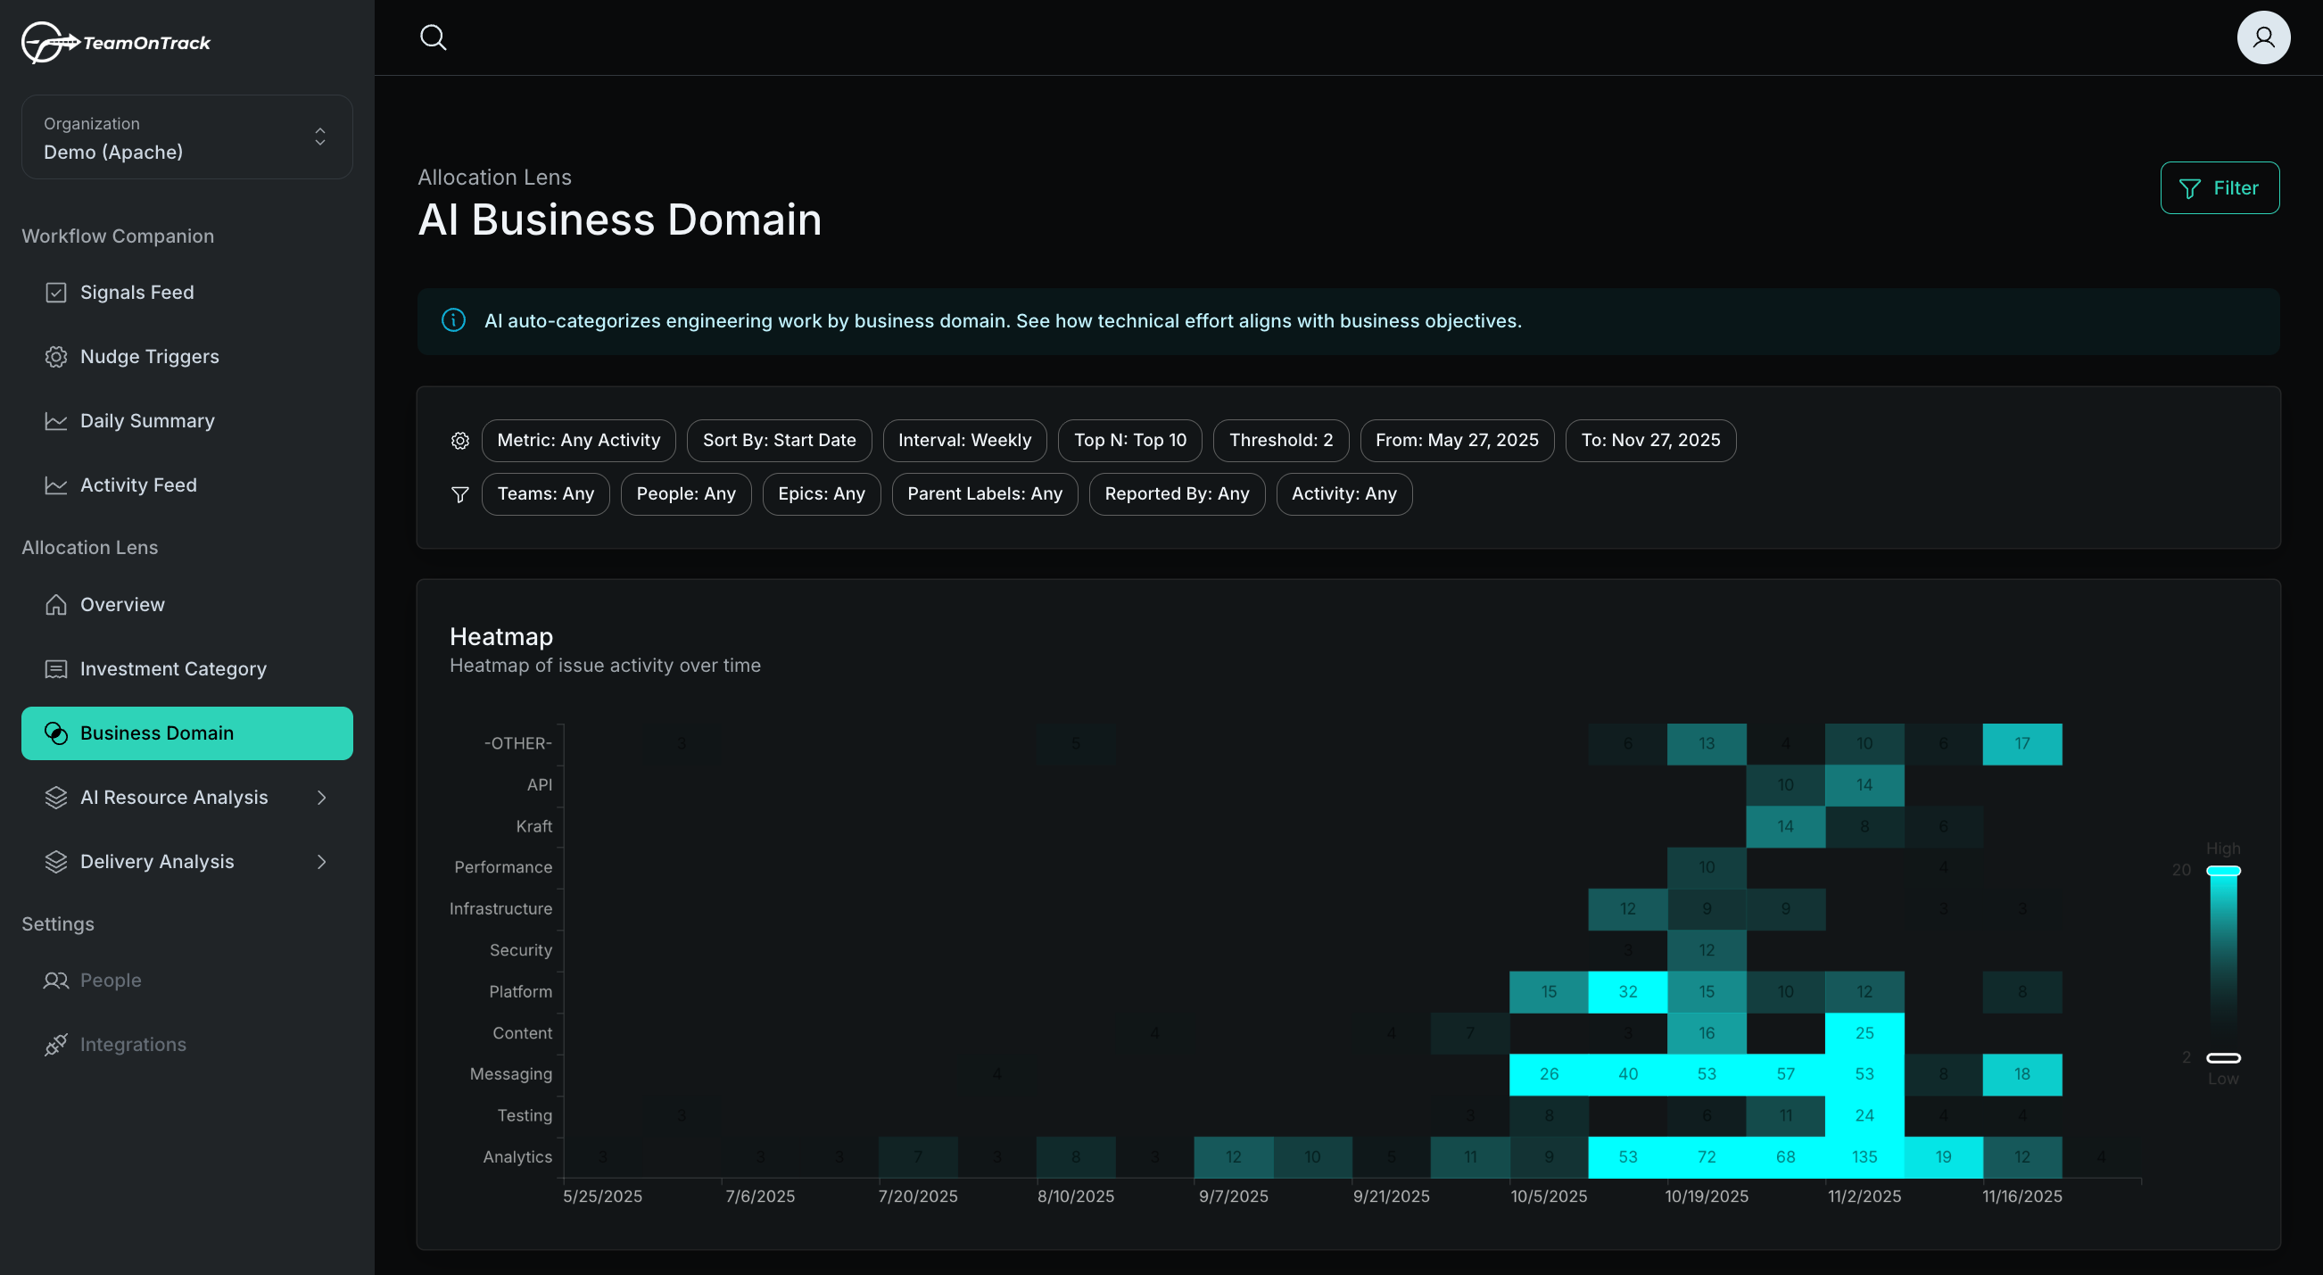This screenshot has width=2323, height=1275.
Task: Select Signals Feed in the sidebar
Action: pos(136,291)
